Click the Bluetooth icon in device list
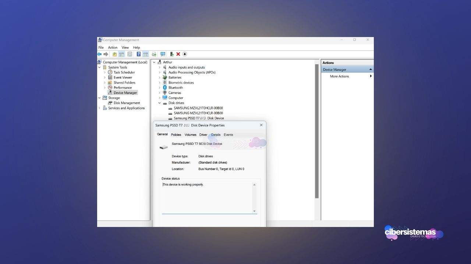The image size is (471, 264). [165, 88]
